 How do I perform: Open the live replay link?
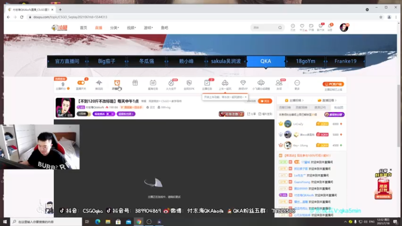point(327,100)
